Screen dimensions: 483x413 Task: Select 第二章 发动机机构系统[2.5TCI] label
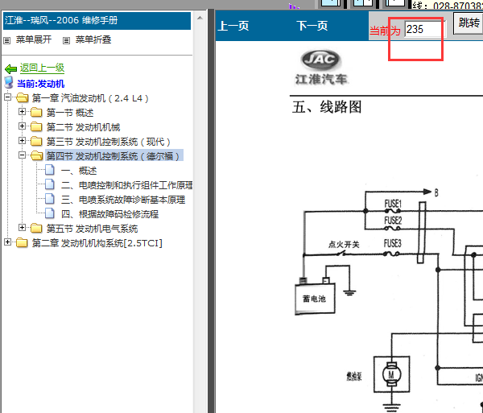[x=97, y=243]
